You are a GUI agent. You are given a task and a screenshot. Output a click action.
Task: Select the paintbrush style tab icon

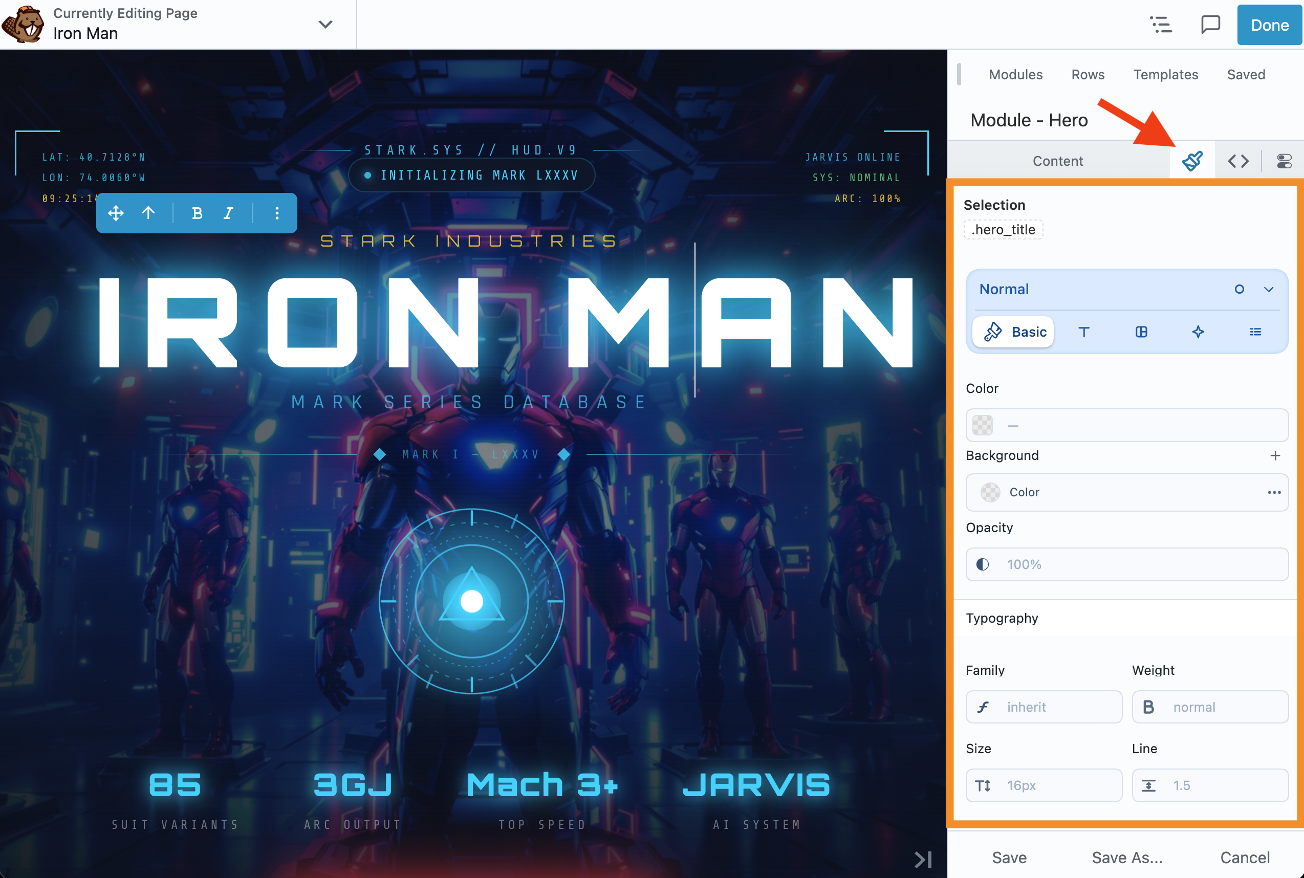pos(1192,161)
